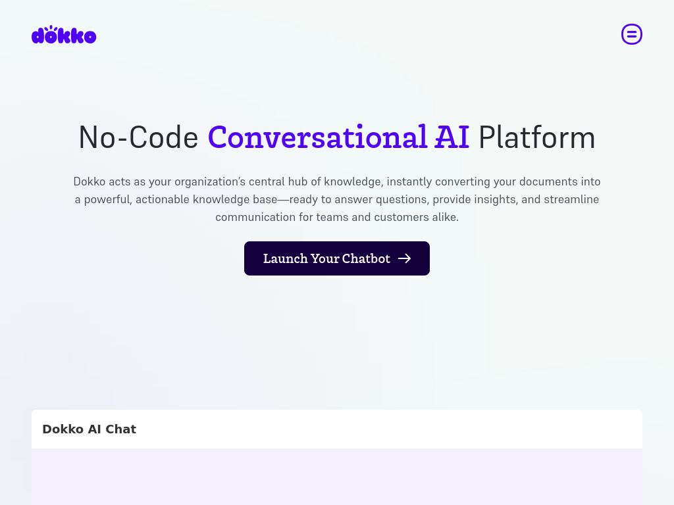Click inside the lavender chat panel body

tap(337, 477)
